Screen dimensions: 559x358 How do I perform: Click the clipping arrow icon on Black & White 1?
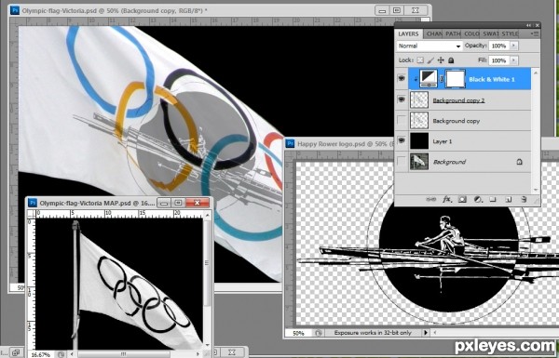click(x=416, y=79)
